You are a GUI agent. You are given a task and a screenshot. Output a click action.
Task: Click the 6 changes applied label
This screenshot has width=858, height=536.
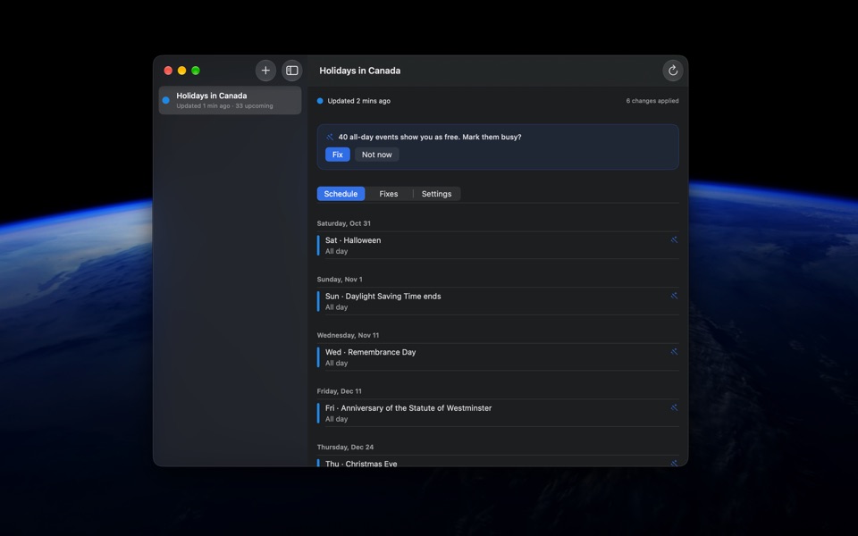click(x=652, y=101)
